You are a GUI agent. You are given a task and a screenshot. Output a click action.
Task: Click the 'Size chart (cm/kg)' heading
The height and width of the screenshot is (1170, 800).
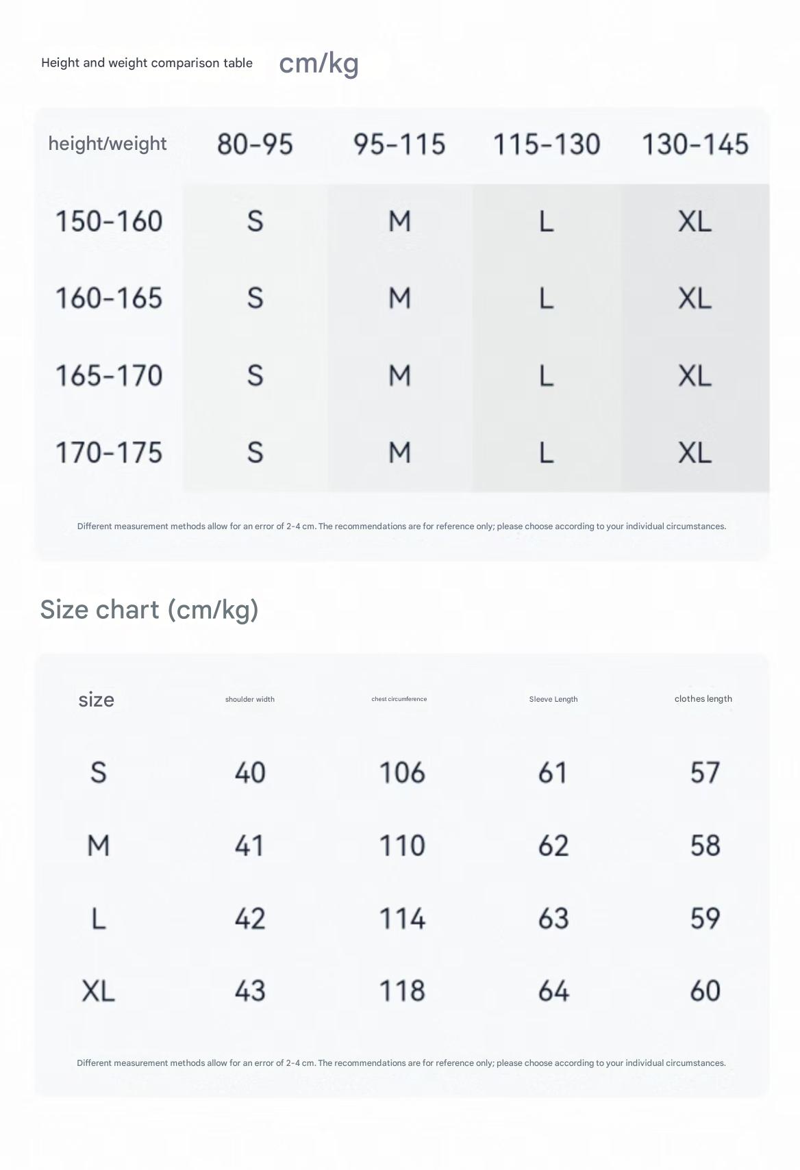pos(149,609)
